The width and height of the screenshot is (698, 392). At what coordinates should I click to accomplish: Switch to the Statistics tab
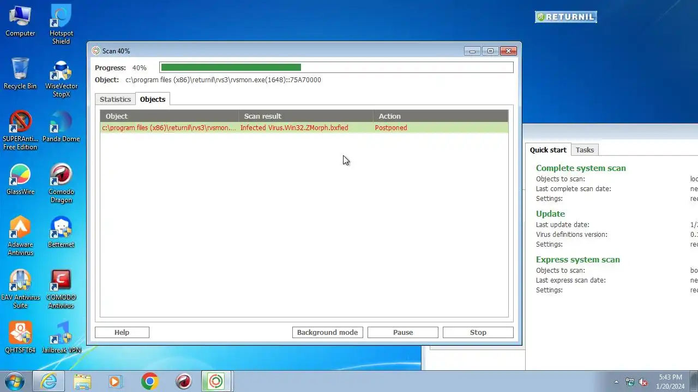tap(115, 99)
